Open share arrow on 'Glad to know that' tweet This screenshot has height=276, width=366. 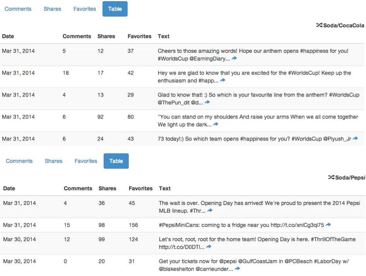[207, 103]
